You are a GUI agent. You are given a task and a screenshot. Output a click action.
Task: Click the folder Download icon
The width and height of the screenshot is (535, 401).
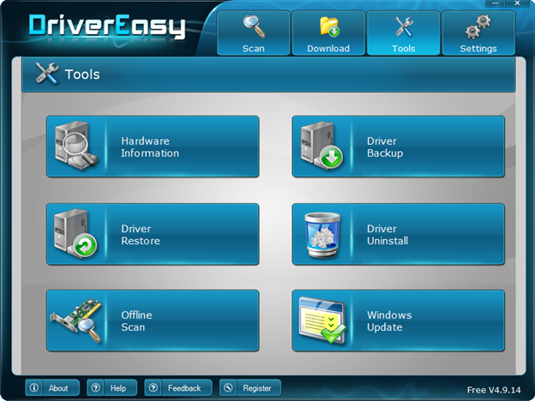coord(329,27)
